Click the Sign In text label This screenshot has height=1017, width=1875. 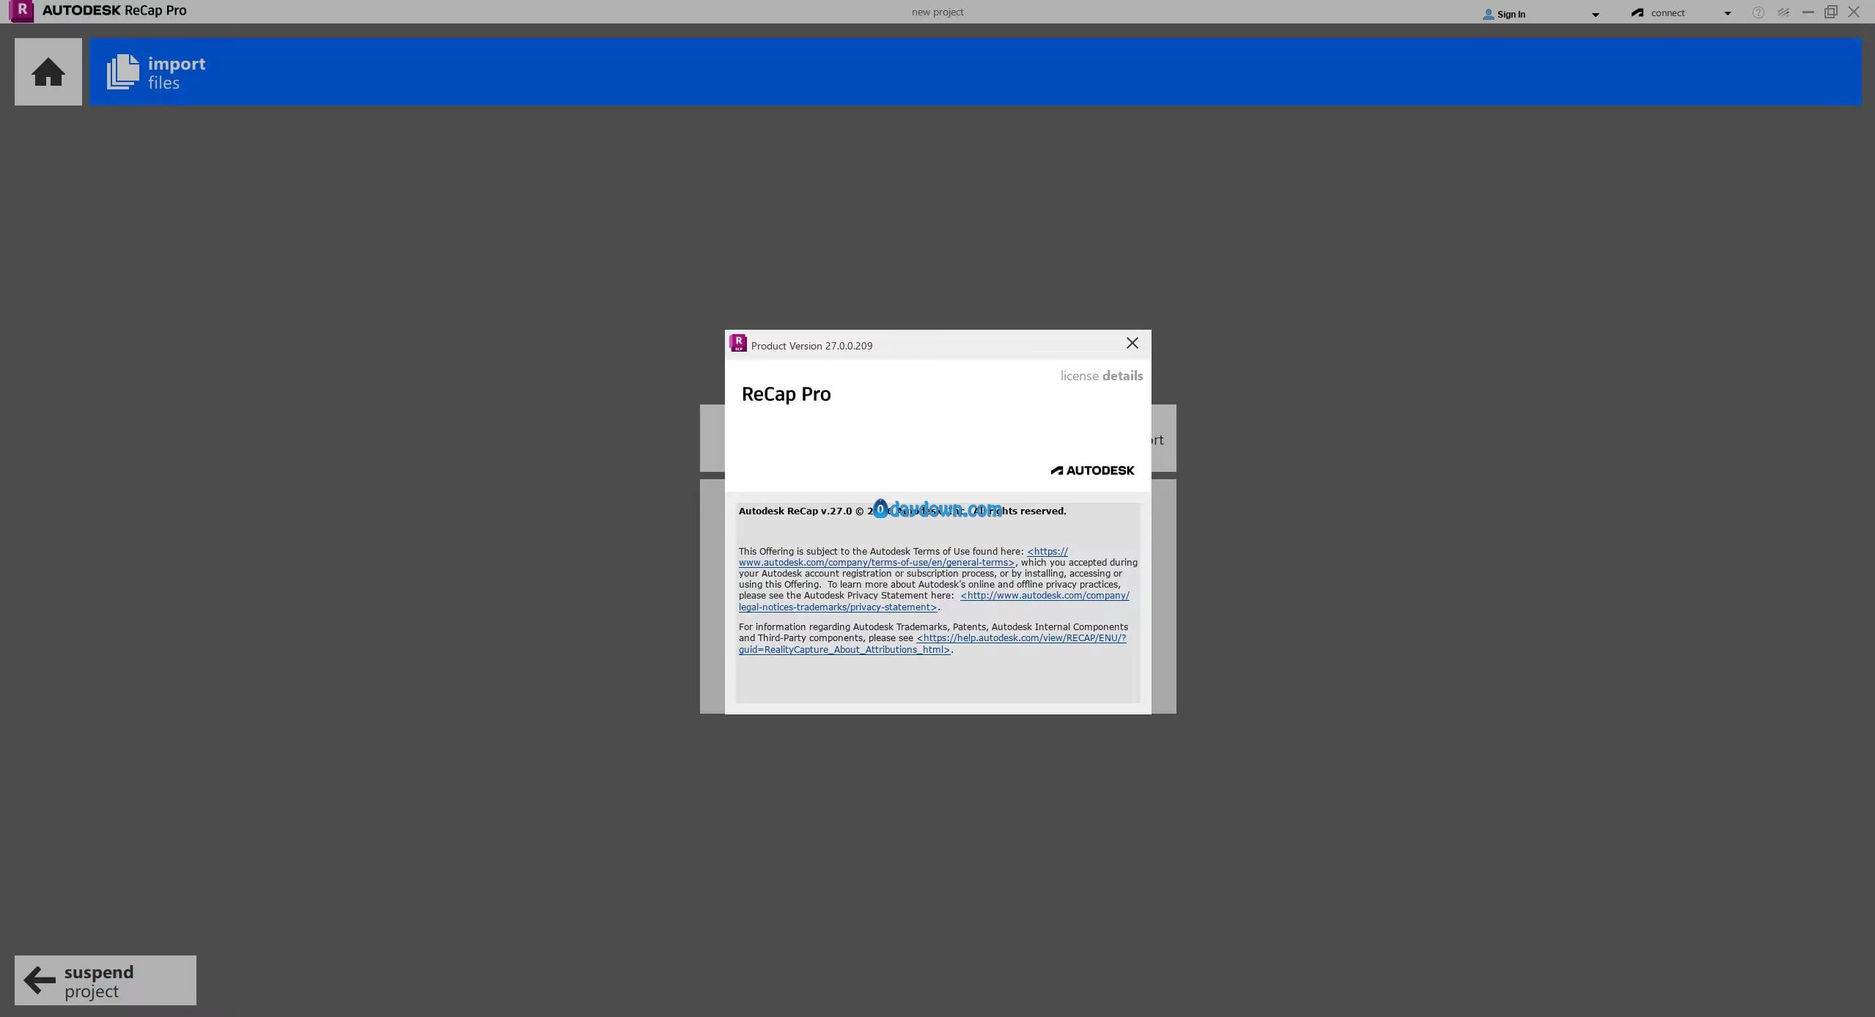1511,14
